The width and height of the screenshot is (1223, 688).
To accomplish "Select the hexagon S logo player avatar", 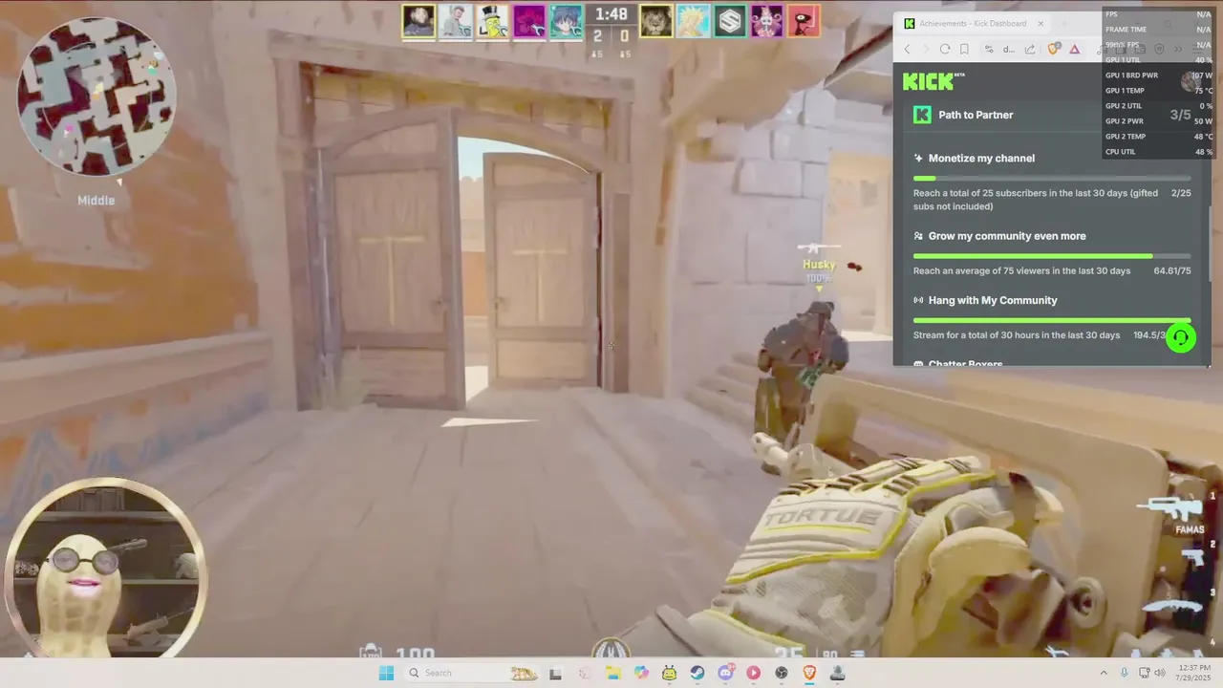I will (x=730, y=21).
